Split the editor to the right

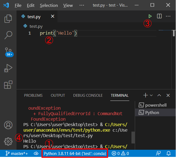click(x=159, y=16)
